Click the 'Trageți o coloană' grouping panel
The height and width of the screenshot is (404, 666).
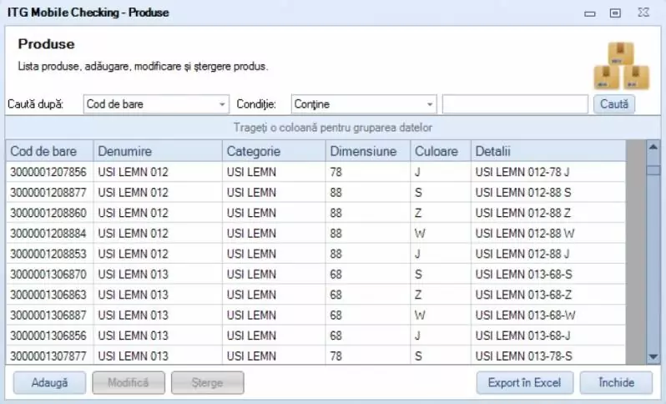(332, 128)
